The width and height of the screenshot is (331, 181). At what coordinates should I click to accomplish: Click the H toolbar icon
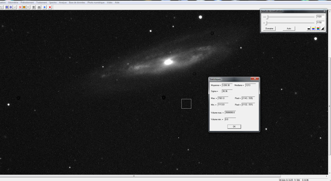[28, 7]
